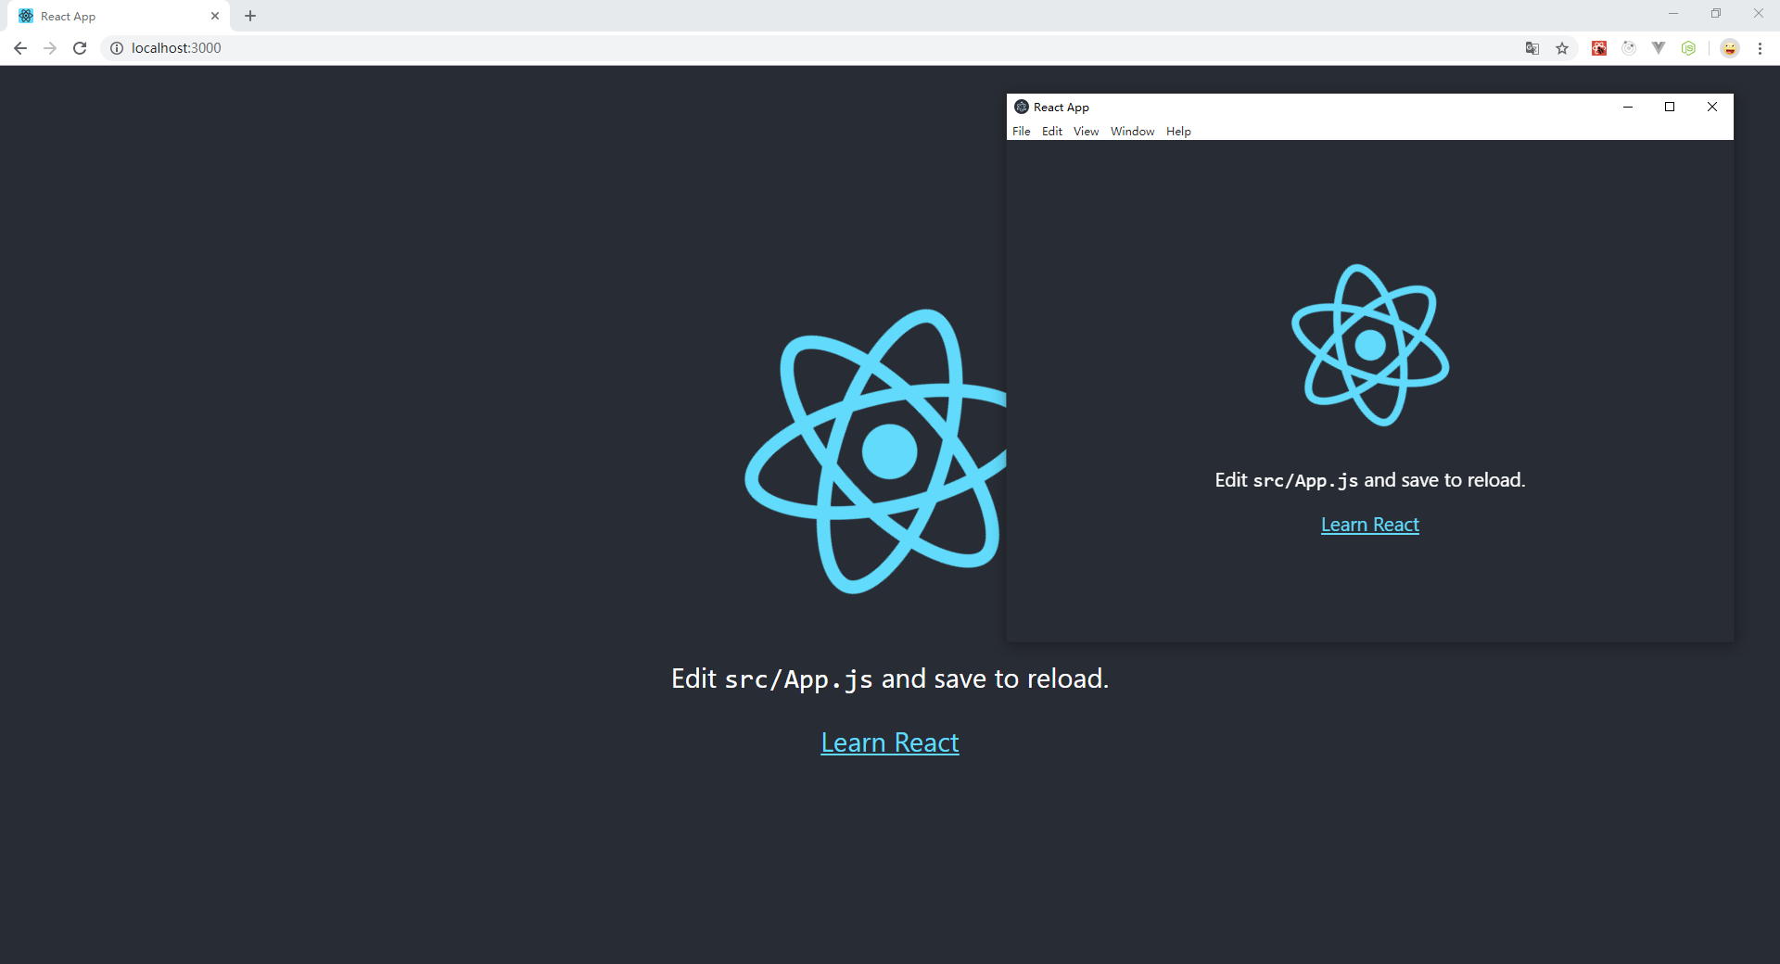Open the Chrome profile avatar
Screen dimensions: 1780x964
(1730, 48)
